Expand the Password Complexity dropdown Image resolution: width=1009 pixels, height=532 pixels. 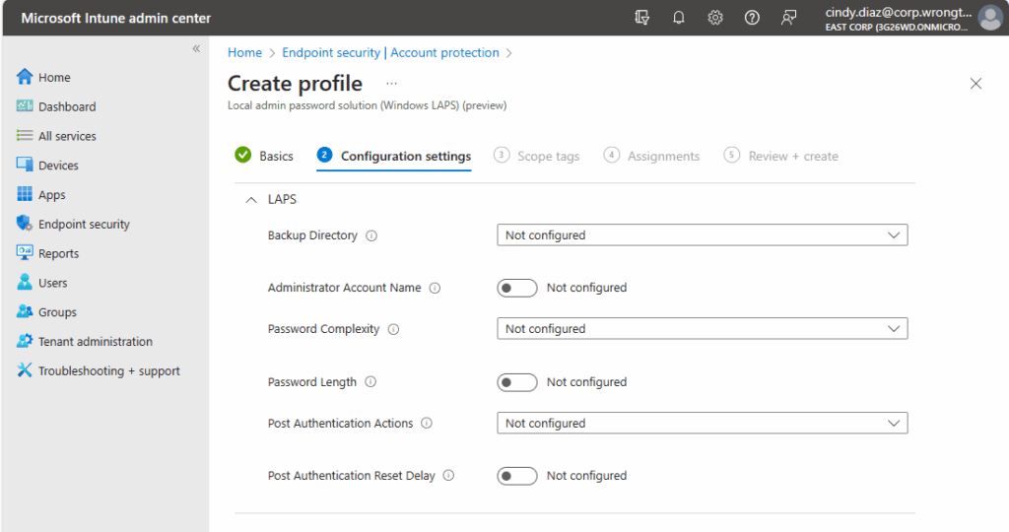click(x=702, y=329)
